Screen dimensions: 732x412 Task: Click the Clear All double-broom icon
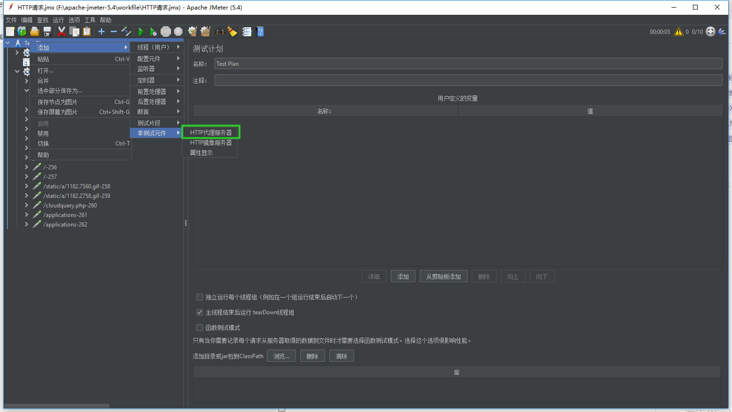[205, 31]
